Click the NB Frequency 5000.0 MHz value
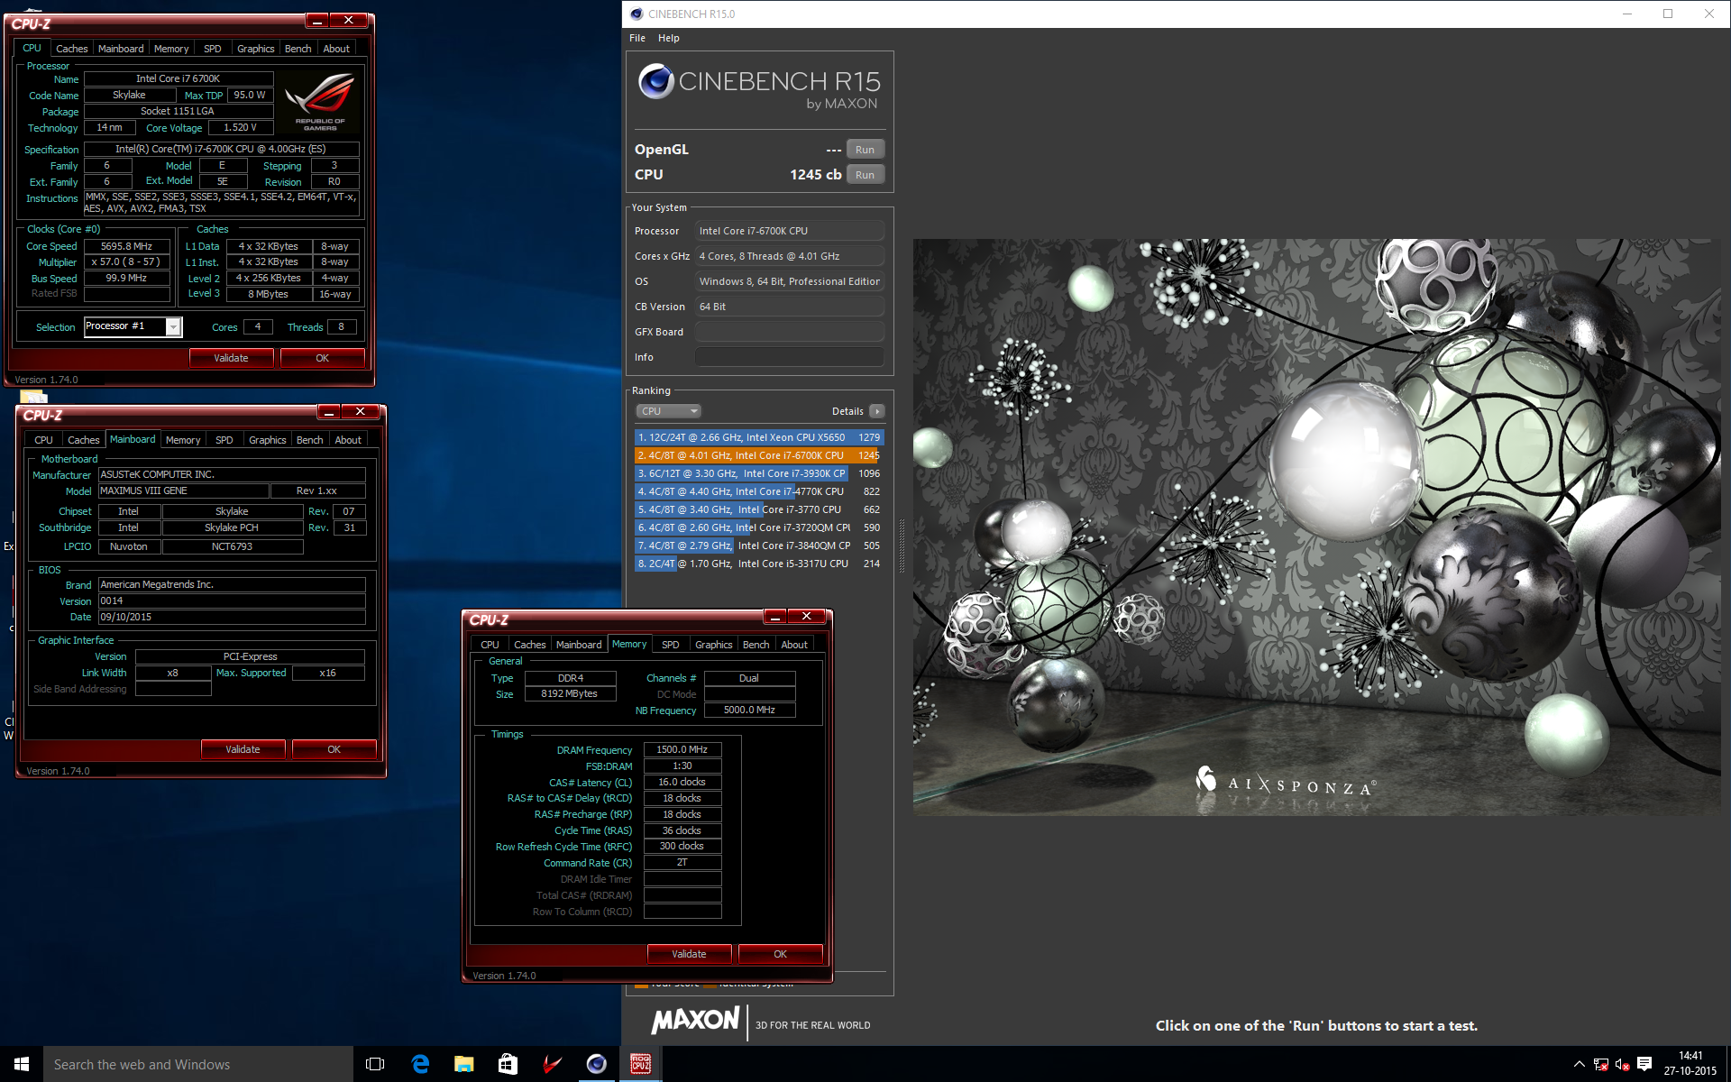This screenshot has height=1082, width=1731. click(x=749, y=711)
